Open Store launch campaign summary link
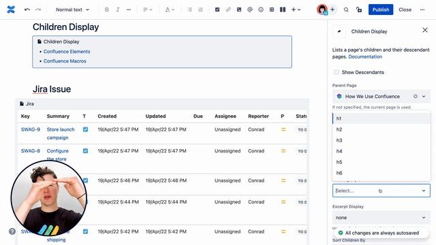Viewport: 436px width, 245px height. (61, 133)
